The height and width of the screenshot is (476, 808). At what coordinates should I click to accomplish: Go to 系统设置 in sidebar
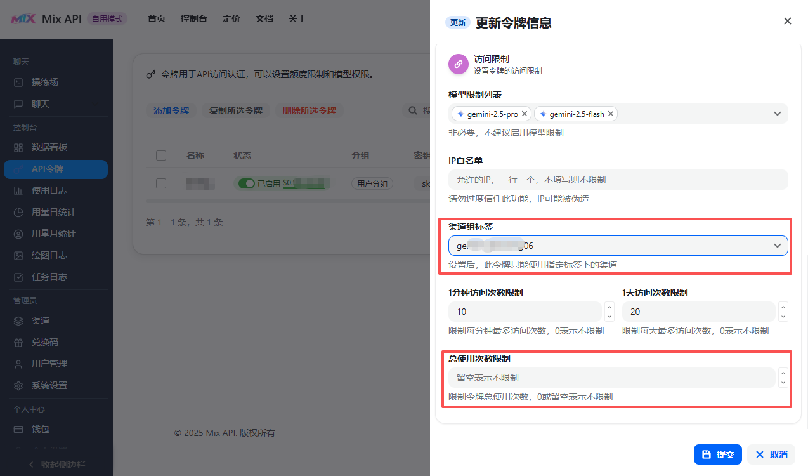pos(49,385)
